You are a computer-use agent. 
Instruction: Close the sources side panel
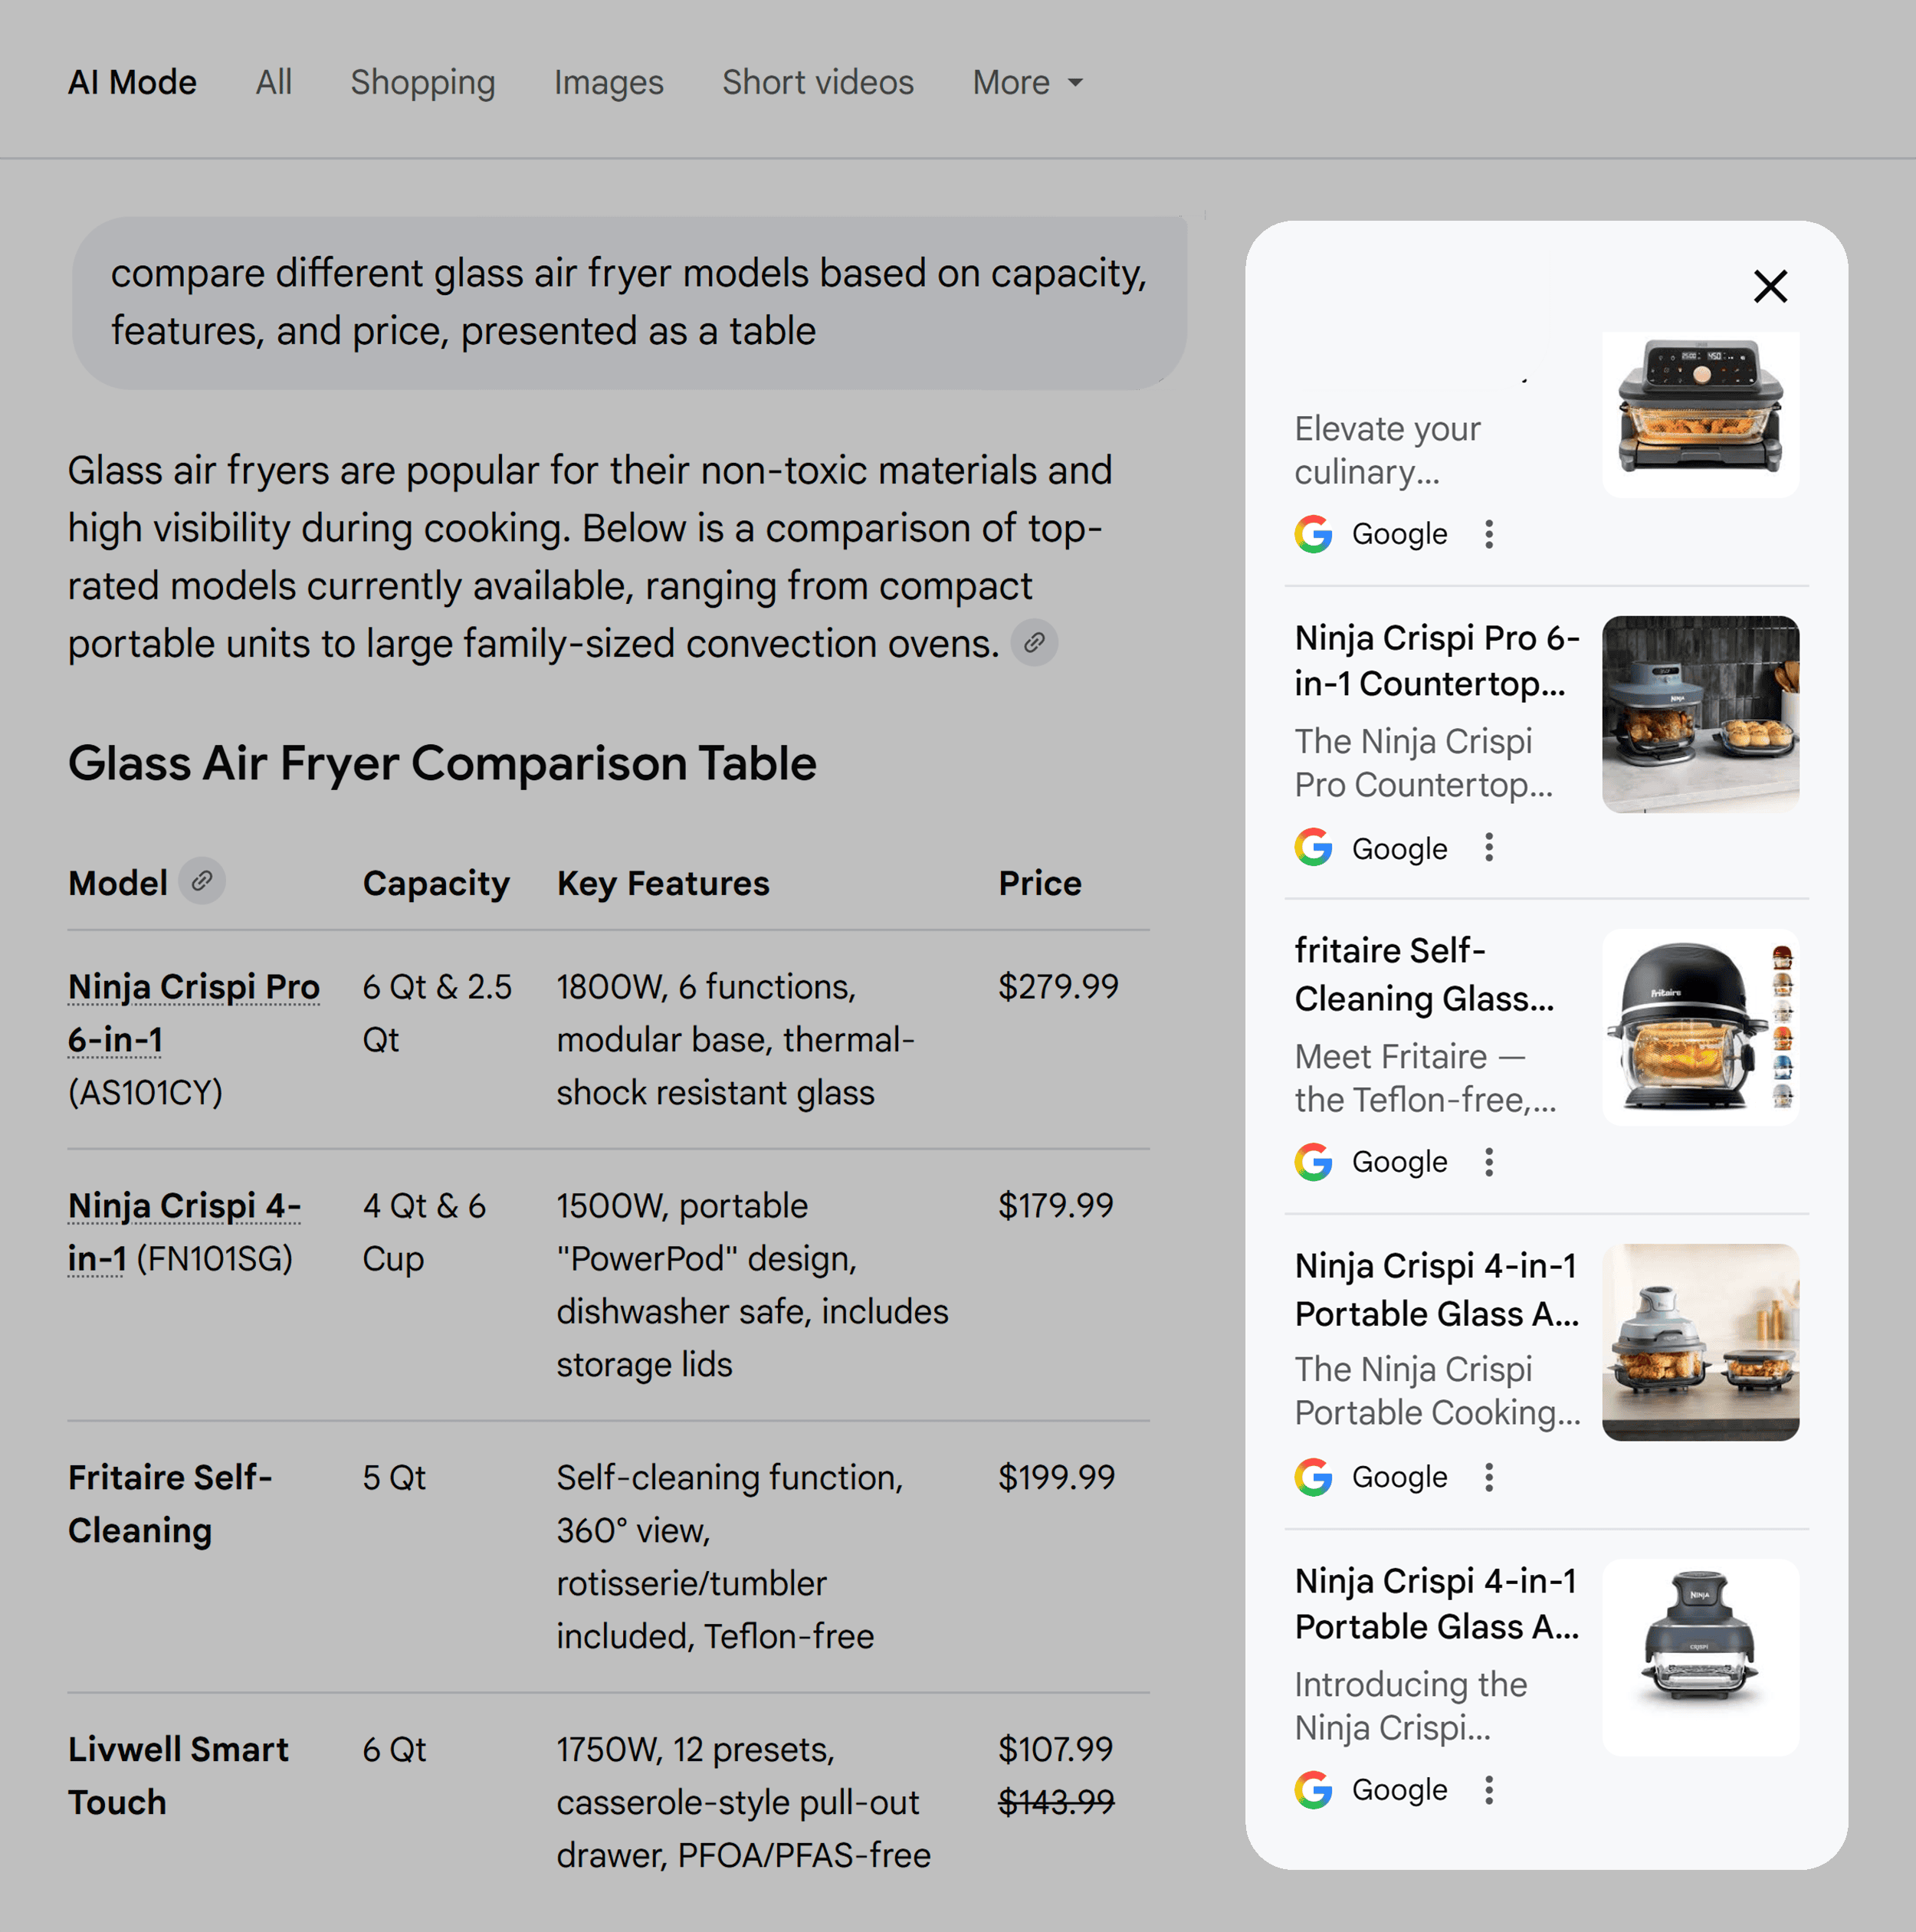pos(1770,287)
